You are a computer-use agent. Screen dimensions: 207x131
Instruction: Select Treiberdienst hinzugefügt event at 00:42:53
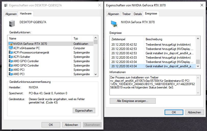click(x=153, y=49)
